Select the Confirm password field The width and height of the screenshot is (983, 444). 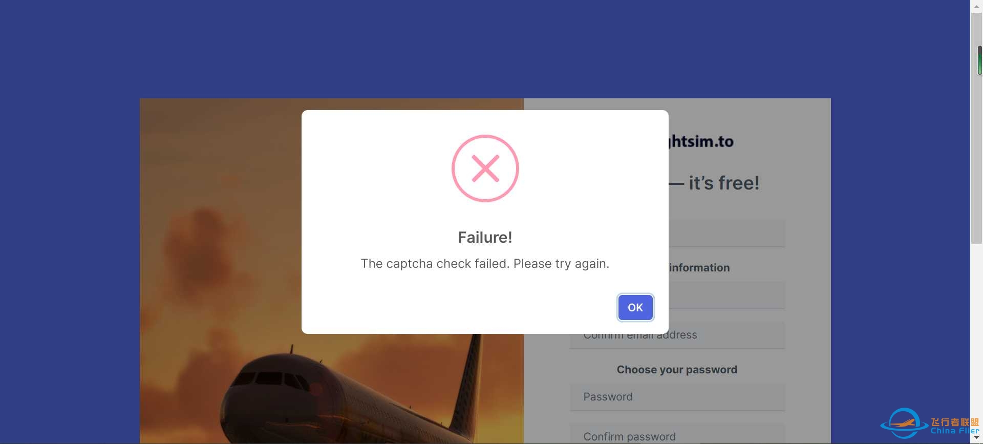tap(677, 436)
